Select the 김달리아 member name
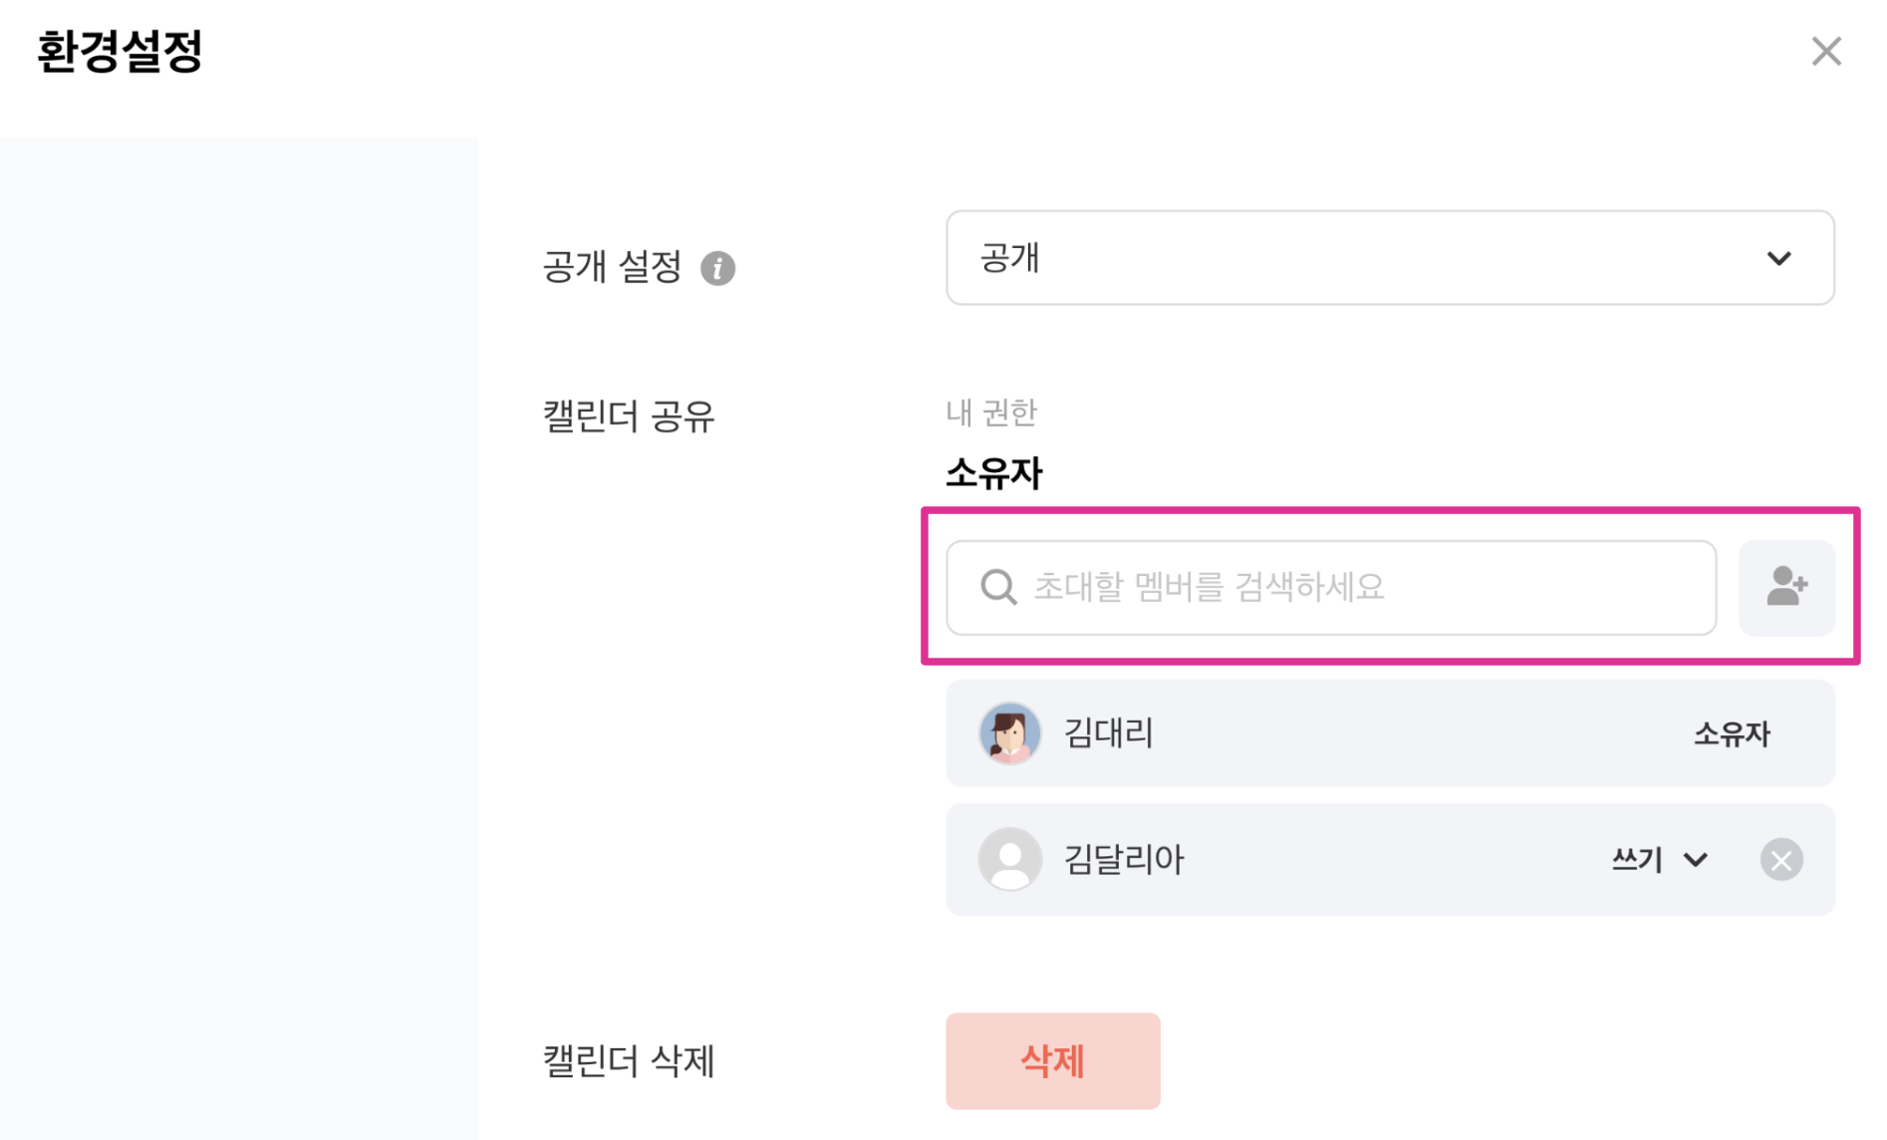Viewport: 1887px width, 1140px height. point(1123,859)
